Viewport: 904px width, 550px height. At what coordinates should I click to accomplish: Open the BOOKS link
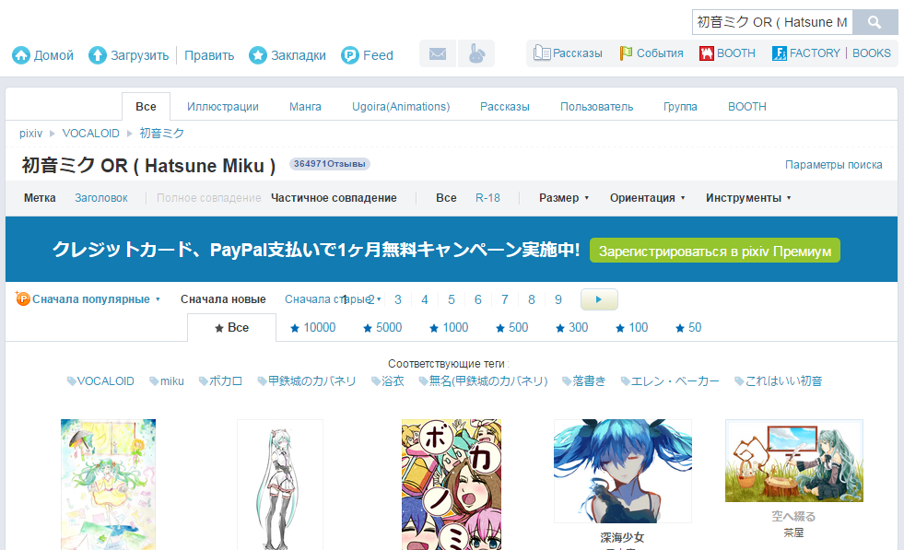tap(871, 53)
